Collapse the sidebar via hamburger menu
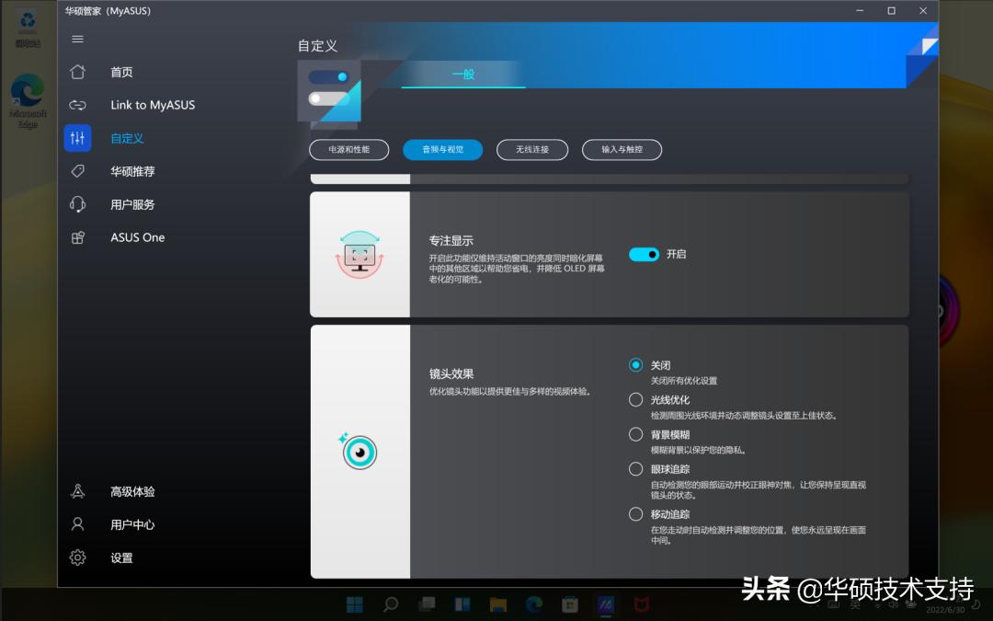This screenshot has height=621, width=993. [77, 39]
